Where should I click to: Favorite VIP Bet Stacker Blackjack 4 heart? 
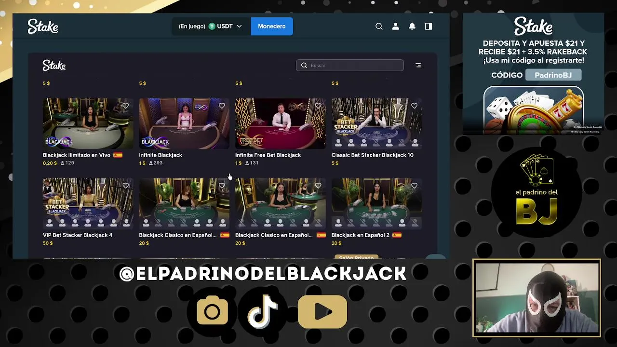[x=126, y=186]
